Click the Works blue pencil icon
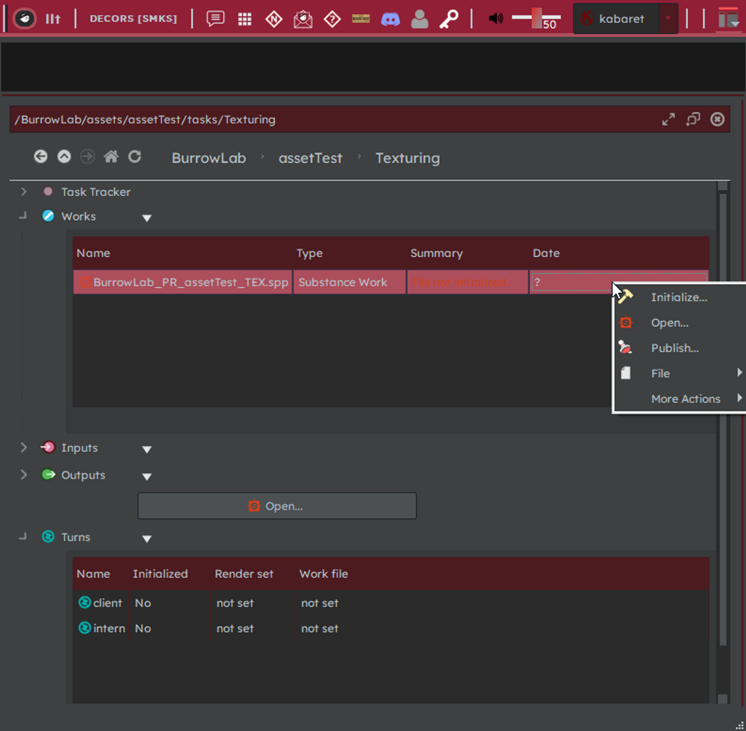This screenshot has width=746, height=731. 48,216
